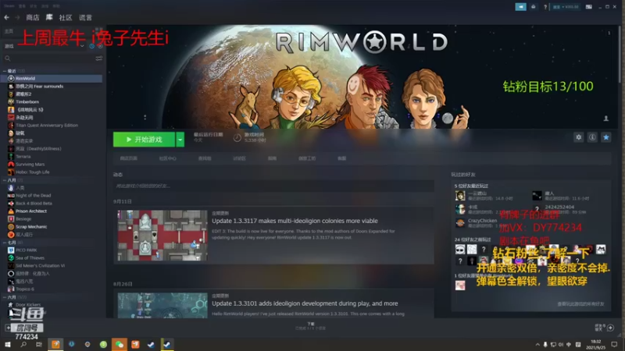Open the 商店页面 store page tab

129,158
